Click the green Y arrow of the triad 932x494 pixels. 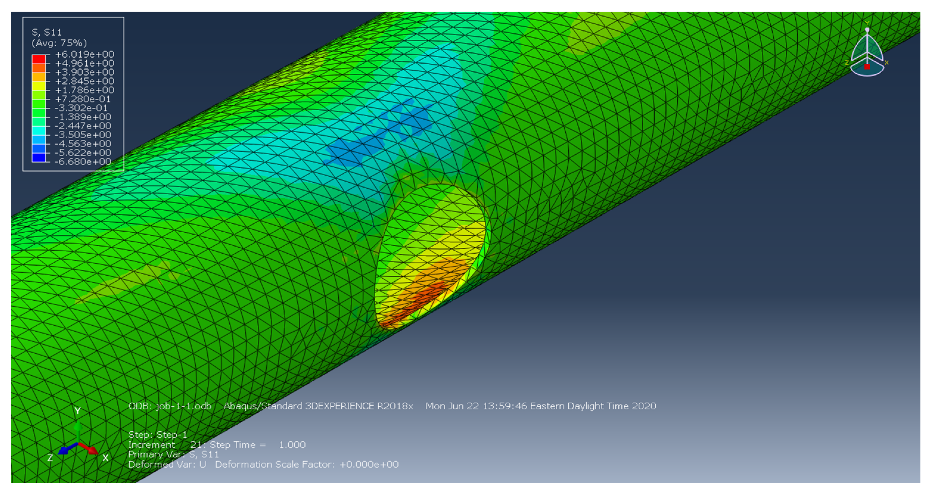pyautogui.click(x=78, y=429)
